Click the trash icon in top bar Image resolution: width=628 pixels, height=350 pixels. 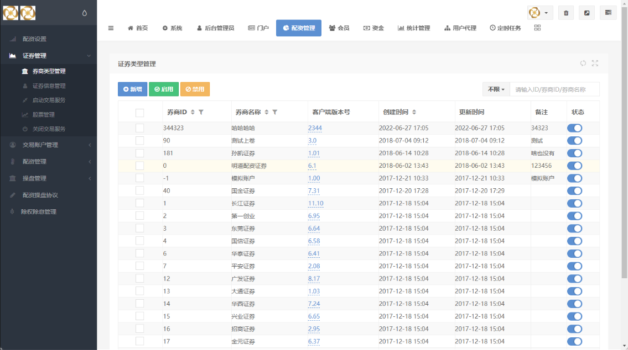[566, 13]
